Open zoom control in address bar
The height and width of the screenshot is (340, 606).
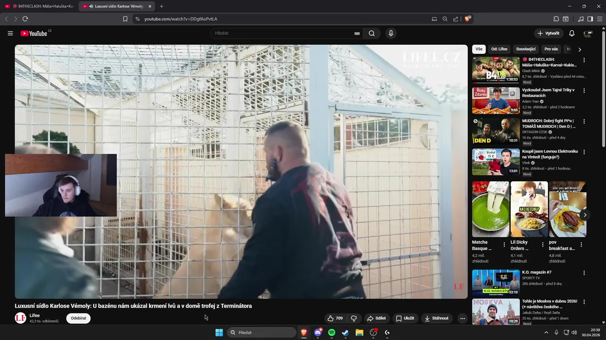[445, 19]
